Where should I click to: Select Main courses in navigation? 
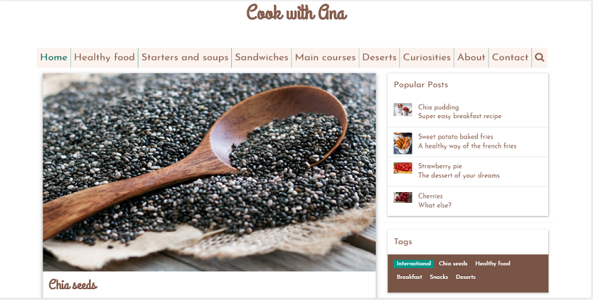pyautogui.click(x=325, y=57)
